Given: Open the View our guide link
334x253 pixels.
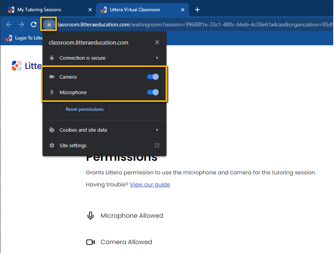Looking at the screenshot, I should click(x=150, y=184).
